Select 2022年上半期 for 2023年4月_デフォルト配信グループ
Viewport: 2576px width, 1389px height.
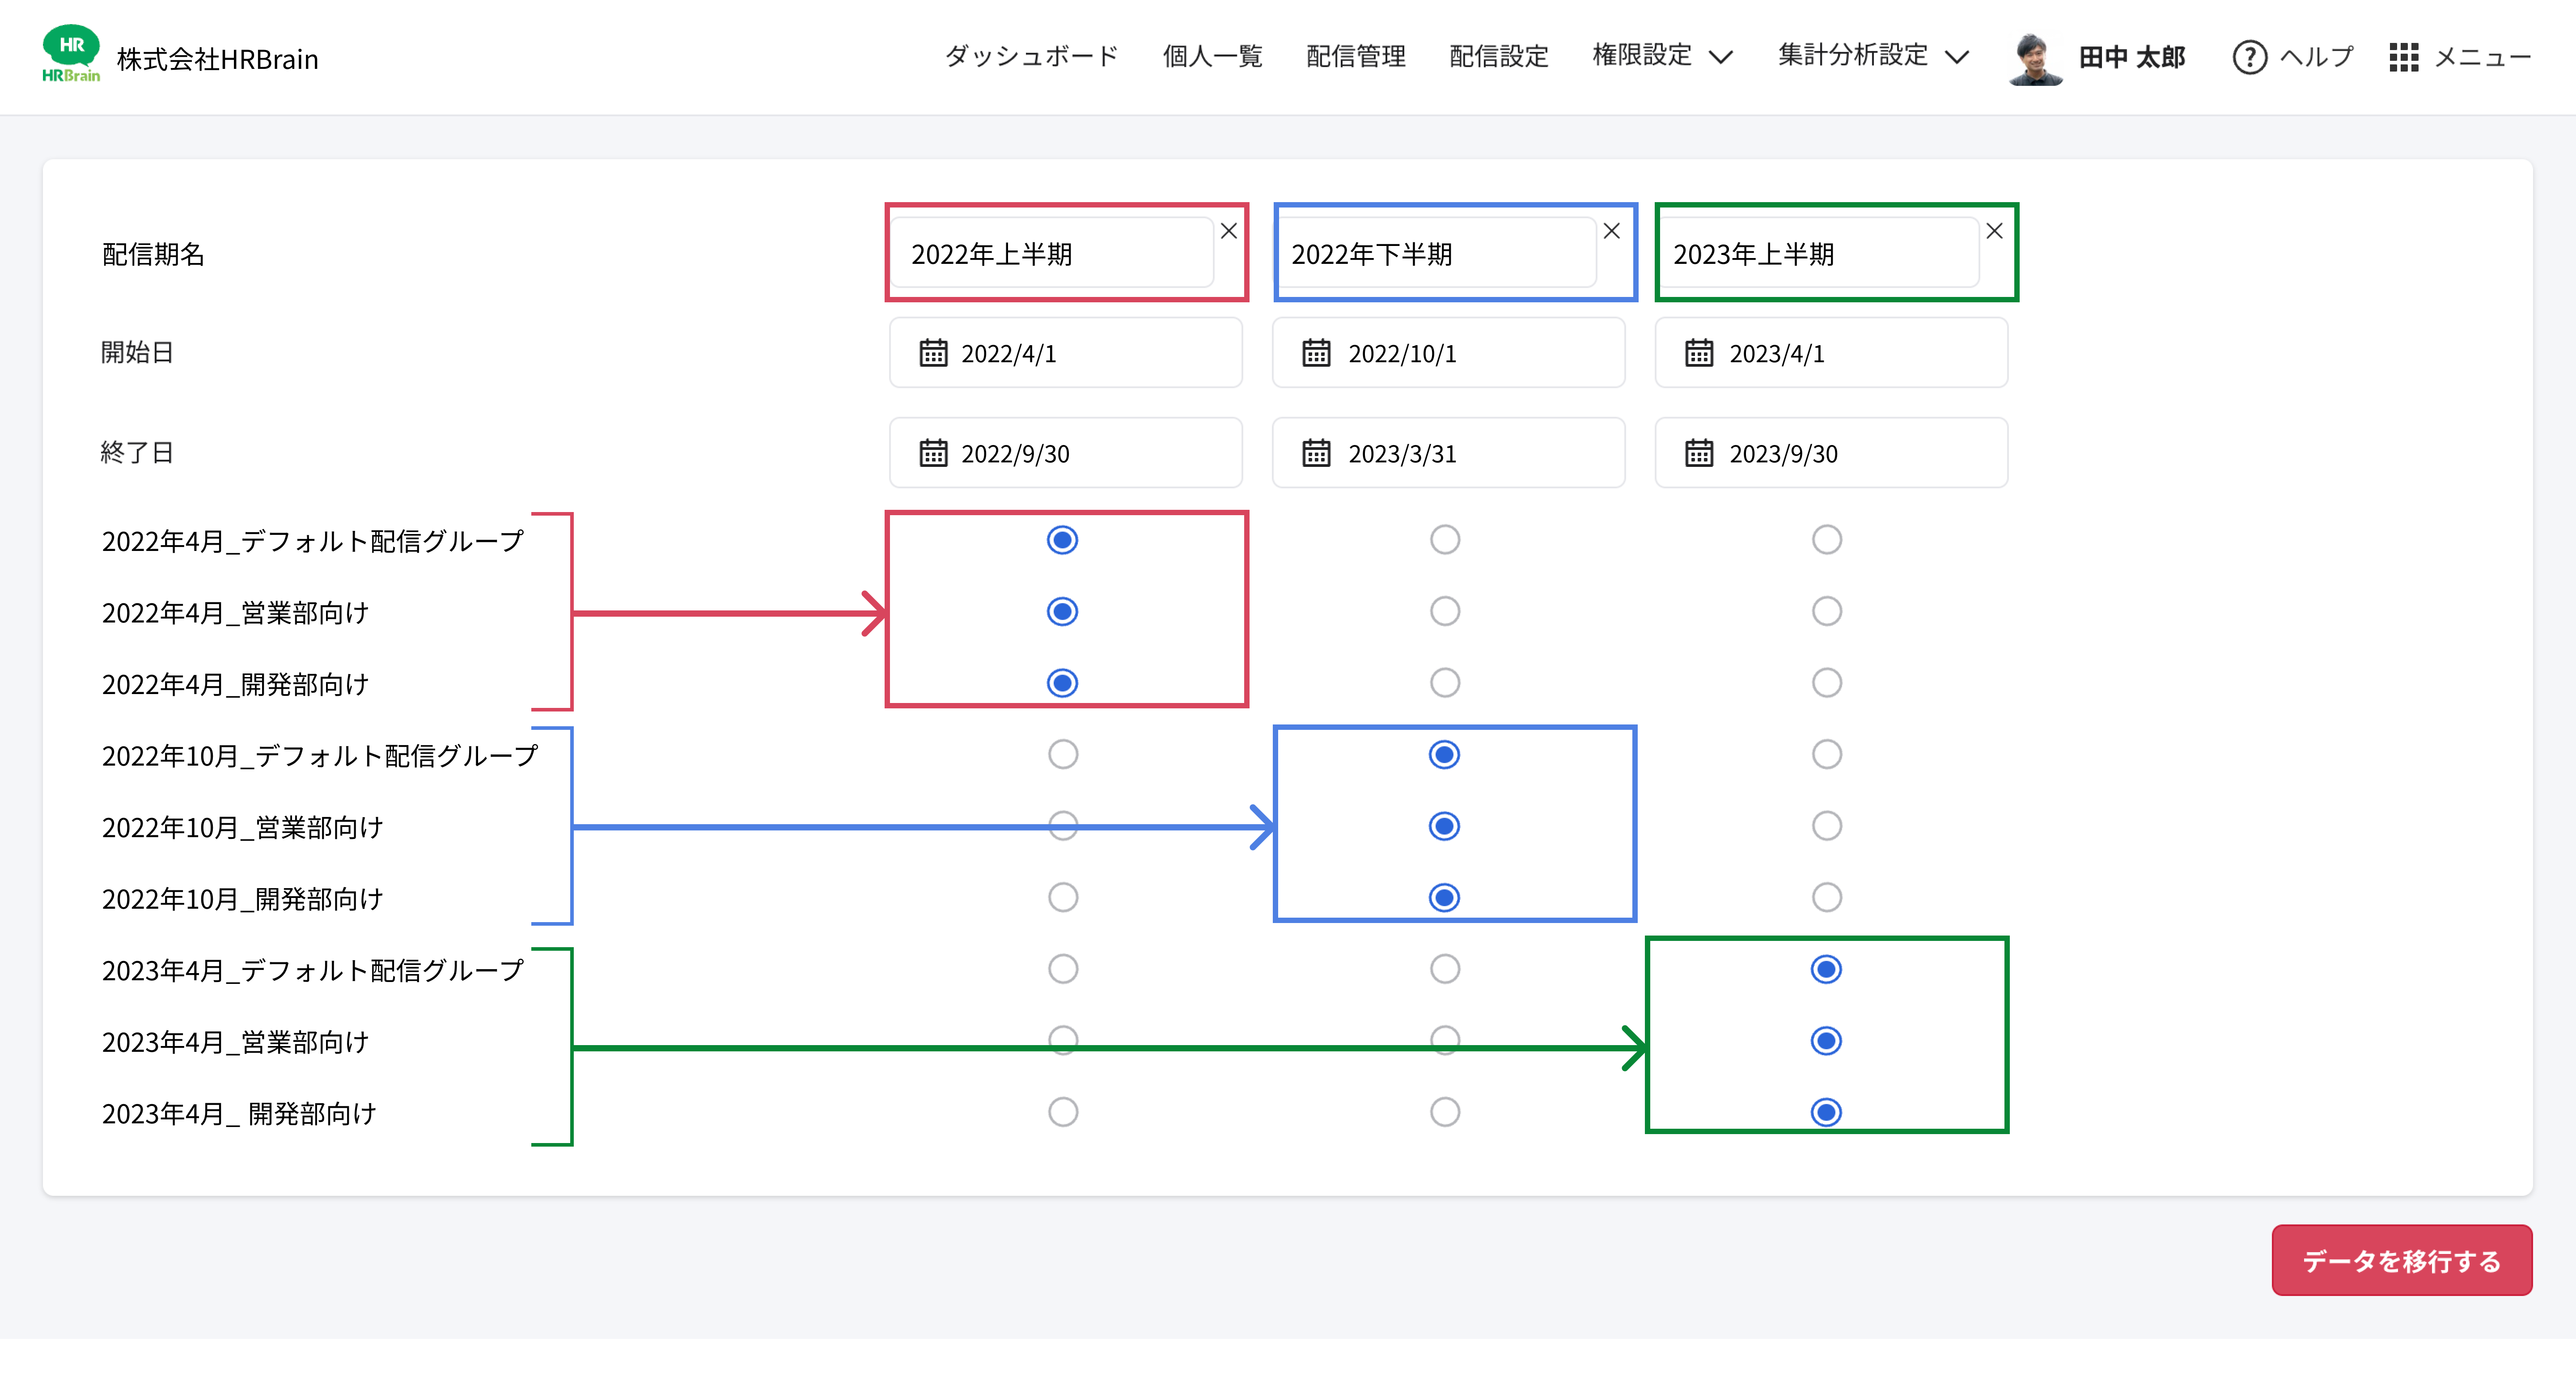1062,969
